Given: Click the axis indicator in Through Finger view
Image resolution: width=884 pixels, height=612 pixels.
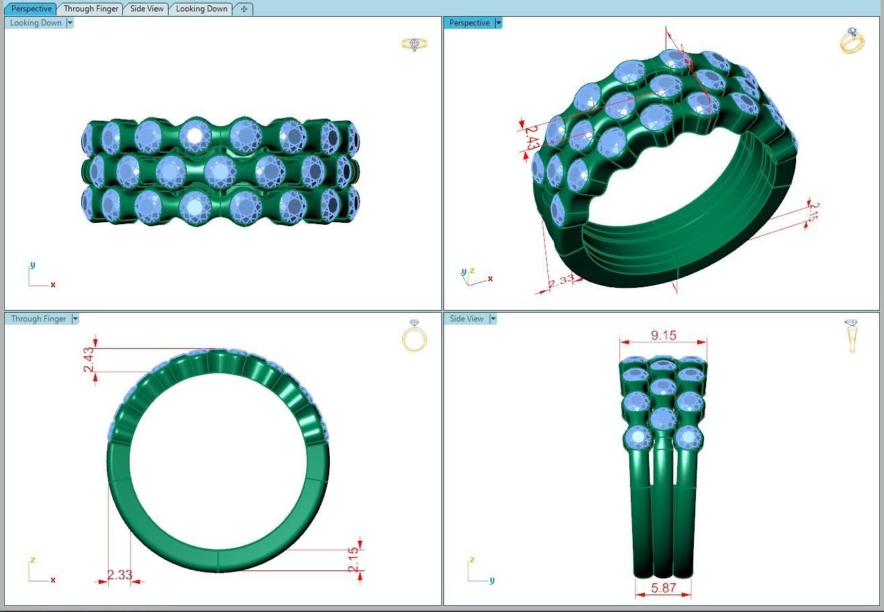Looking at the screenshot, I should [42, 570].
